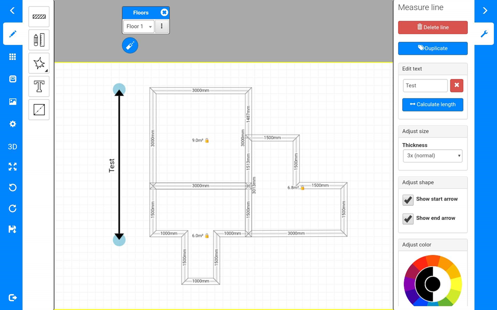
Task: Save the floor plan project
Action: 13,229
